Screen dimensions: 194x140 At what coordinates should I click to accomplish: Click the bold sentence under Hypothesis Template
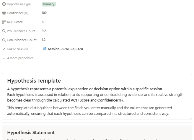pyautogui.click(x=85, y=89)
